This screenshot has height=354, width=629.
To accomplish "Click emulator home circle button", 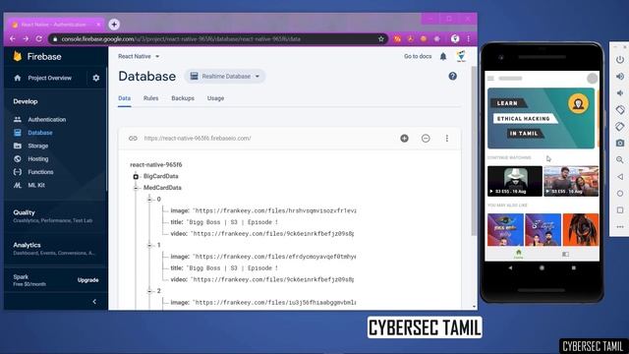I will tap(620, 194).
